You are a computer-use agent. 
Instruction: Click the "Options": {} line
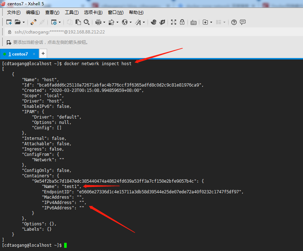coord(39,224)
